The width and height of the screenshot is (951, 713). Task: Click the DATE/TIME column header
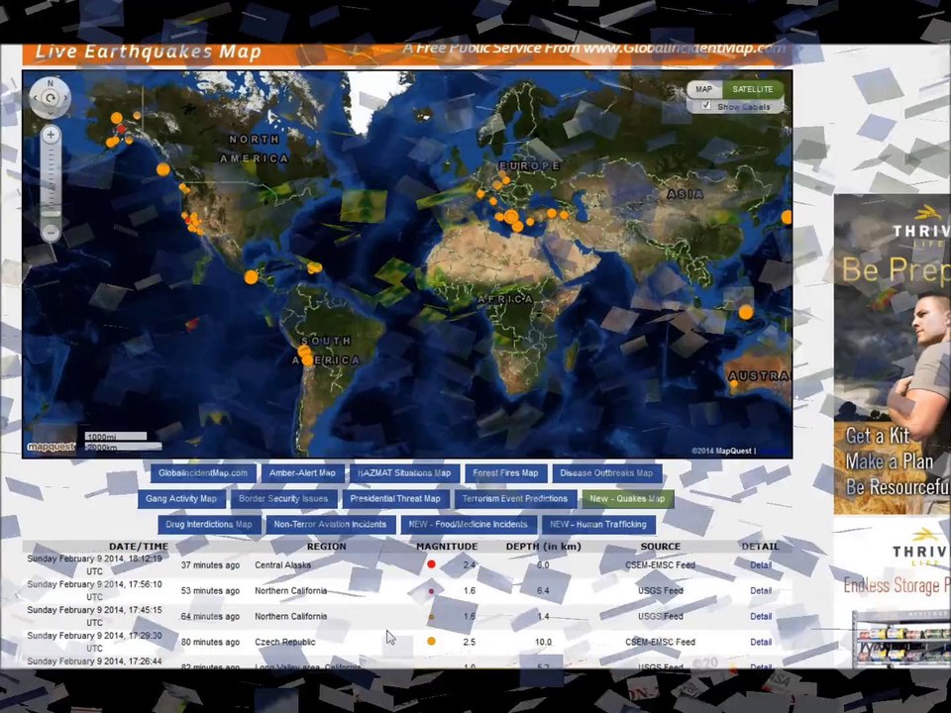pyautogui.click(x=139, y=547)
